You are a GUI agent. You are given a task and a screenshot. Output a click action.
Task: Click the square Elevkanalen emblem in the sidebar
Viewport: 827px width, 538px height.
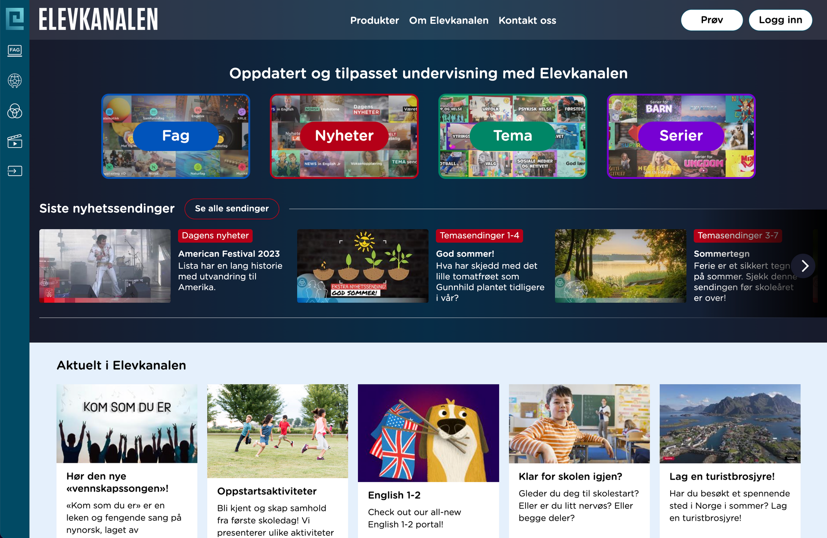pyautogui.click(x=15, y=19)
